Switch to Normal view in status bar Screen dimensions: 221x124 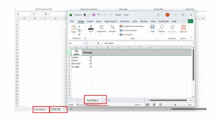(148, 105)
